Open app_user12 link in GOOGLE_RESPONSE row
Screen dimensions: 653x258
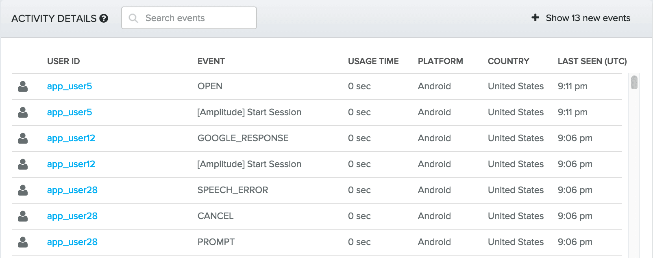point(71,138)
